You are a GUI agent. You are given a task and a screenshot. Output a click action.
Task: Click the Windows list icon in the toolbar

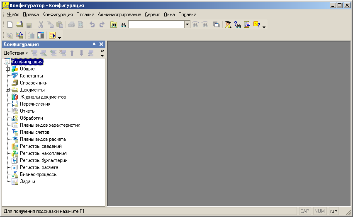click(217, 24)
